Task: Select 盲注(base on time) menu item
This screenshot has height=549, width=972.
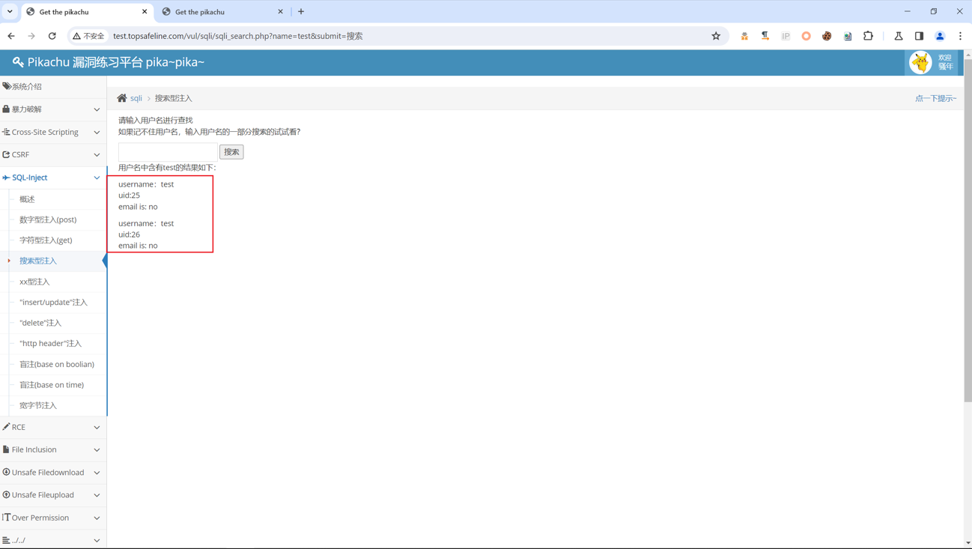Action: (x=52, y=385)
